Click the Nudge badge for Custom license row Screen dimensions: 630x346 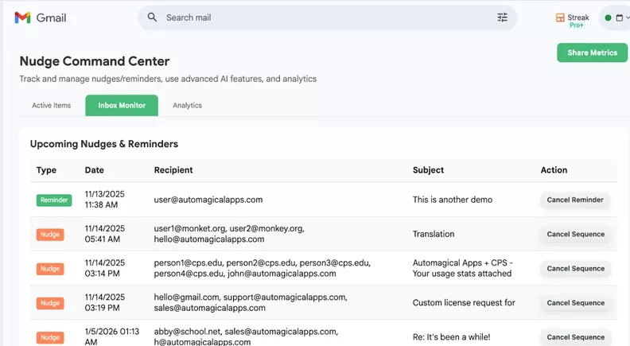coord(49,303)
